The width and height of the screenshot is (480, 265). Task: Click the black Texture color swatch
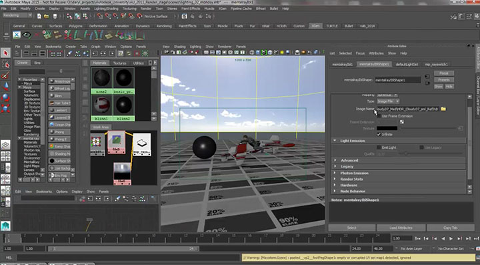(x=387, y=128)
